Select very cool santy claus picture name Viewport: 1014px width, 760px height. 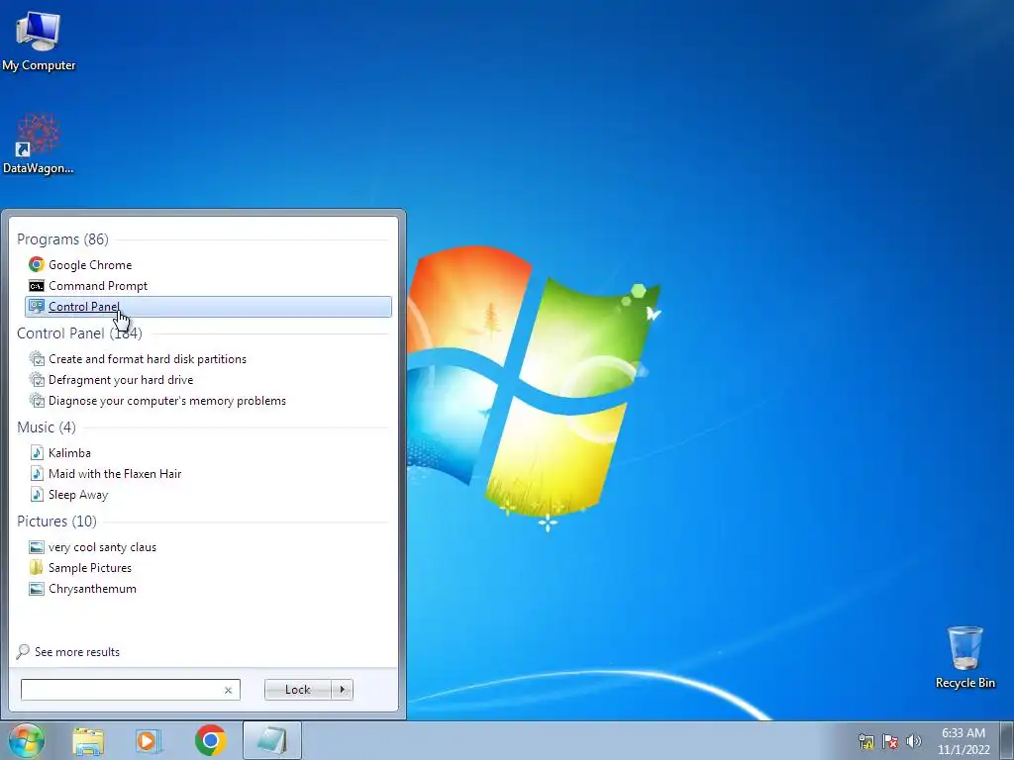102,547
